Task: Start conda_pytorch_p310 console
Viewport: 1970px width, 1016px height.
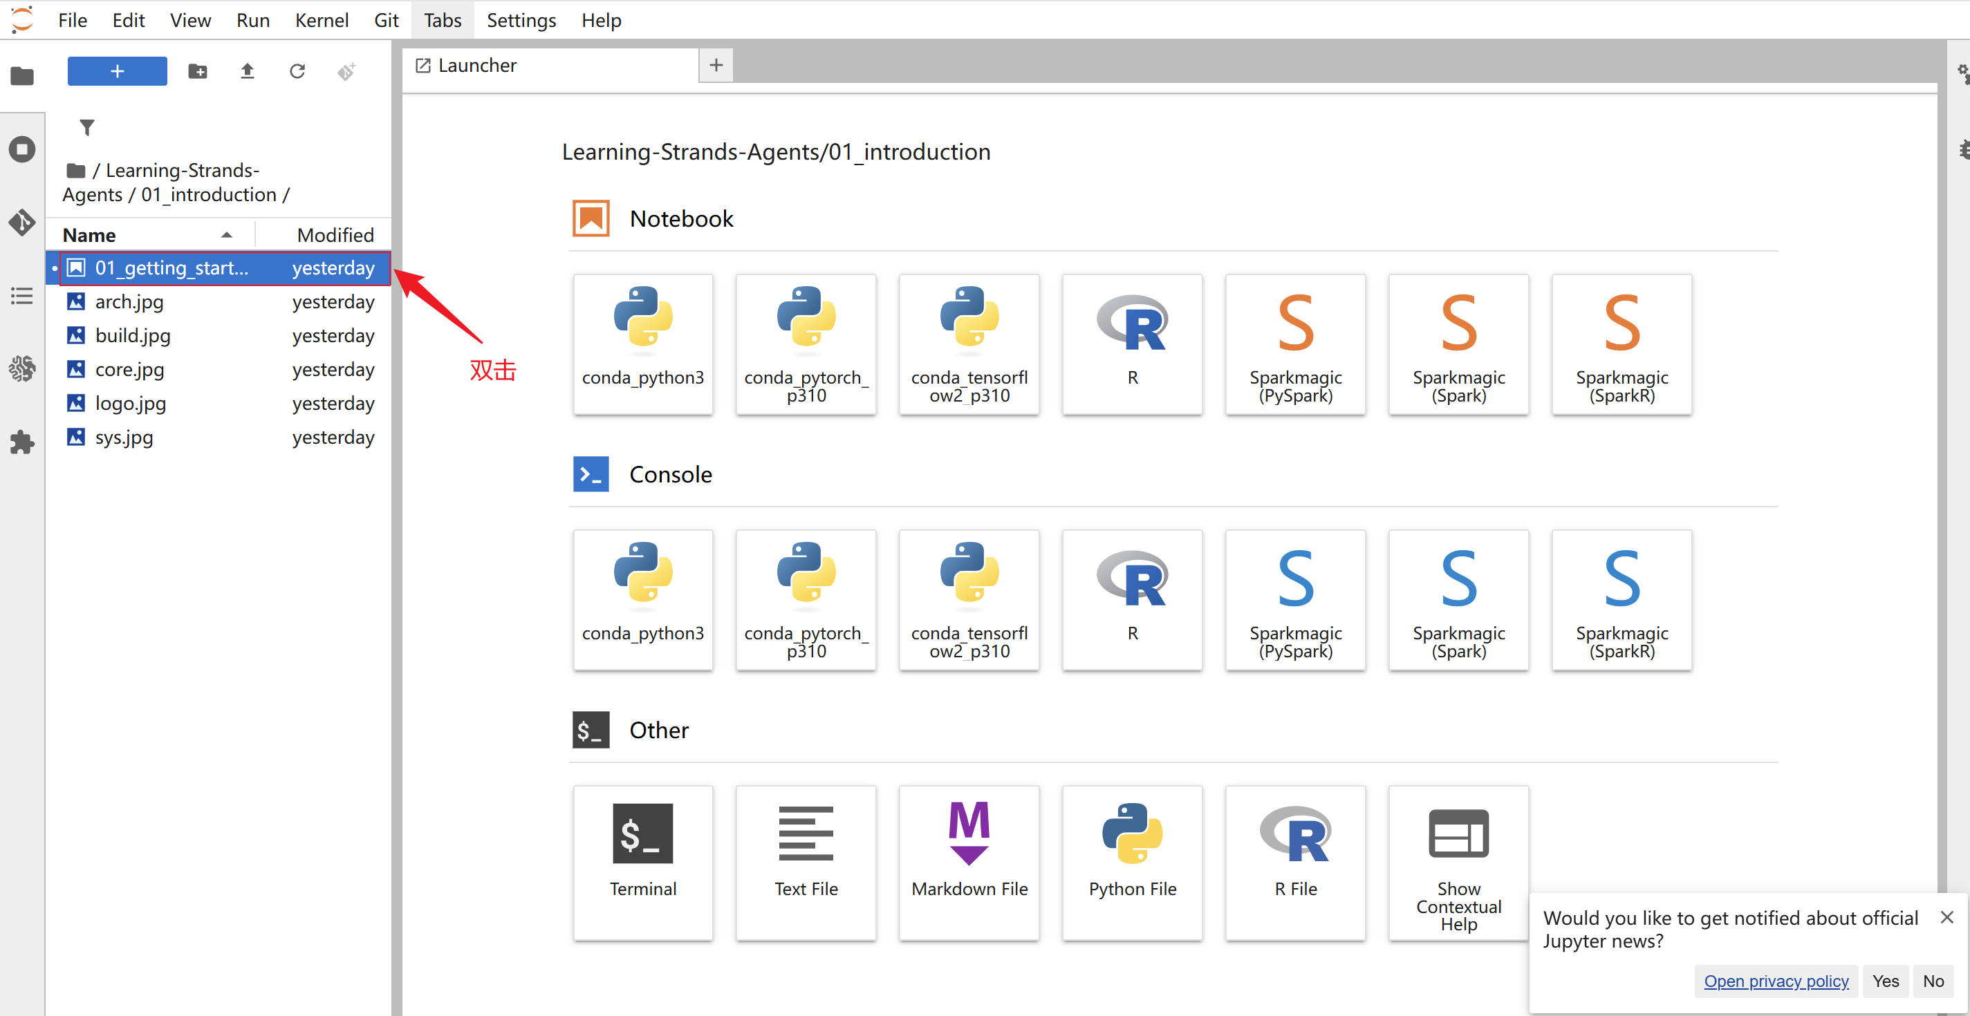Action: pyautogui.click(x=806, y=600)
